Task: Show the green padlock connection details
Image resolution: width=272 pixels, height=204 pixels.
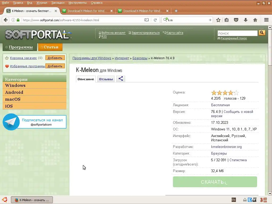Action: 18,20
